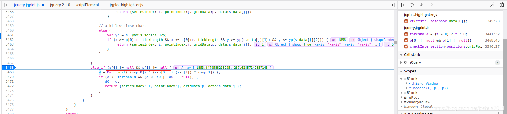Toggle the right debugger pane icon
The image size is (507, 114).
pos(393,5)
